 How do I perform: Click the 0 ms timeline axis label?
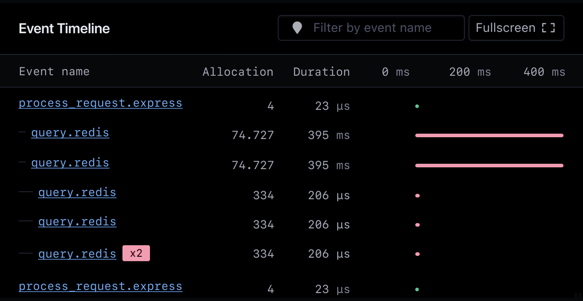[x=396, y=72]
